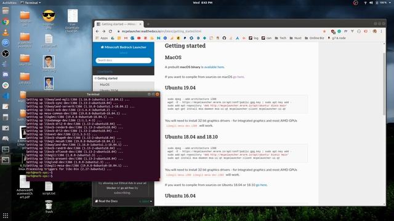The width and height of the screenshot is (394, 221).
Task: Open the 'can' bookmark
Action: coord(267,38)
